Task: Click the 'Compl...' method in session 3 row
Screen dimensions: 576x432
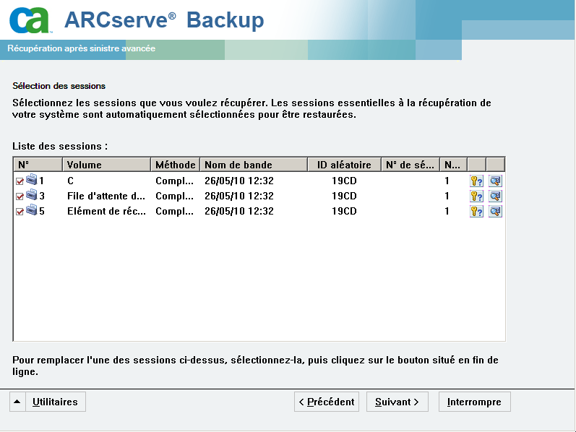Action: pyautogui.click(x=174, y=196)
